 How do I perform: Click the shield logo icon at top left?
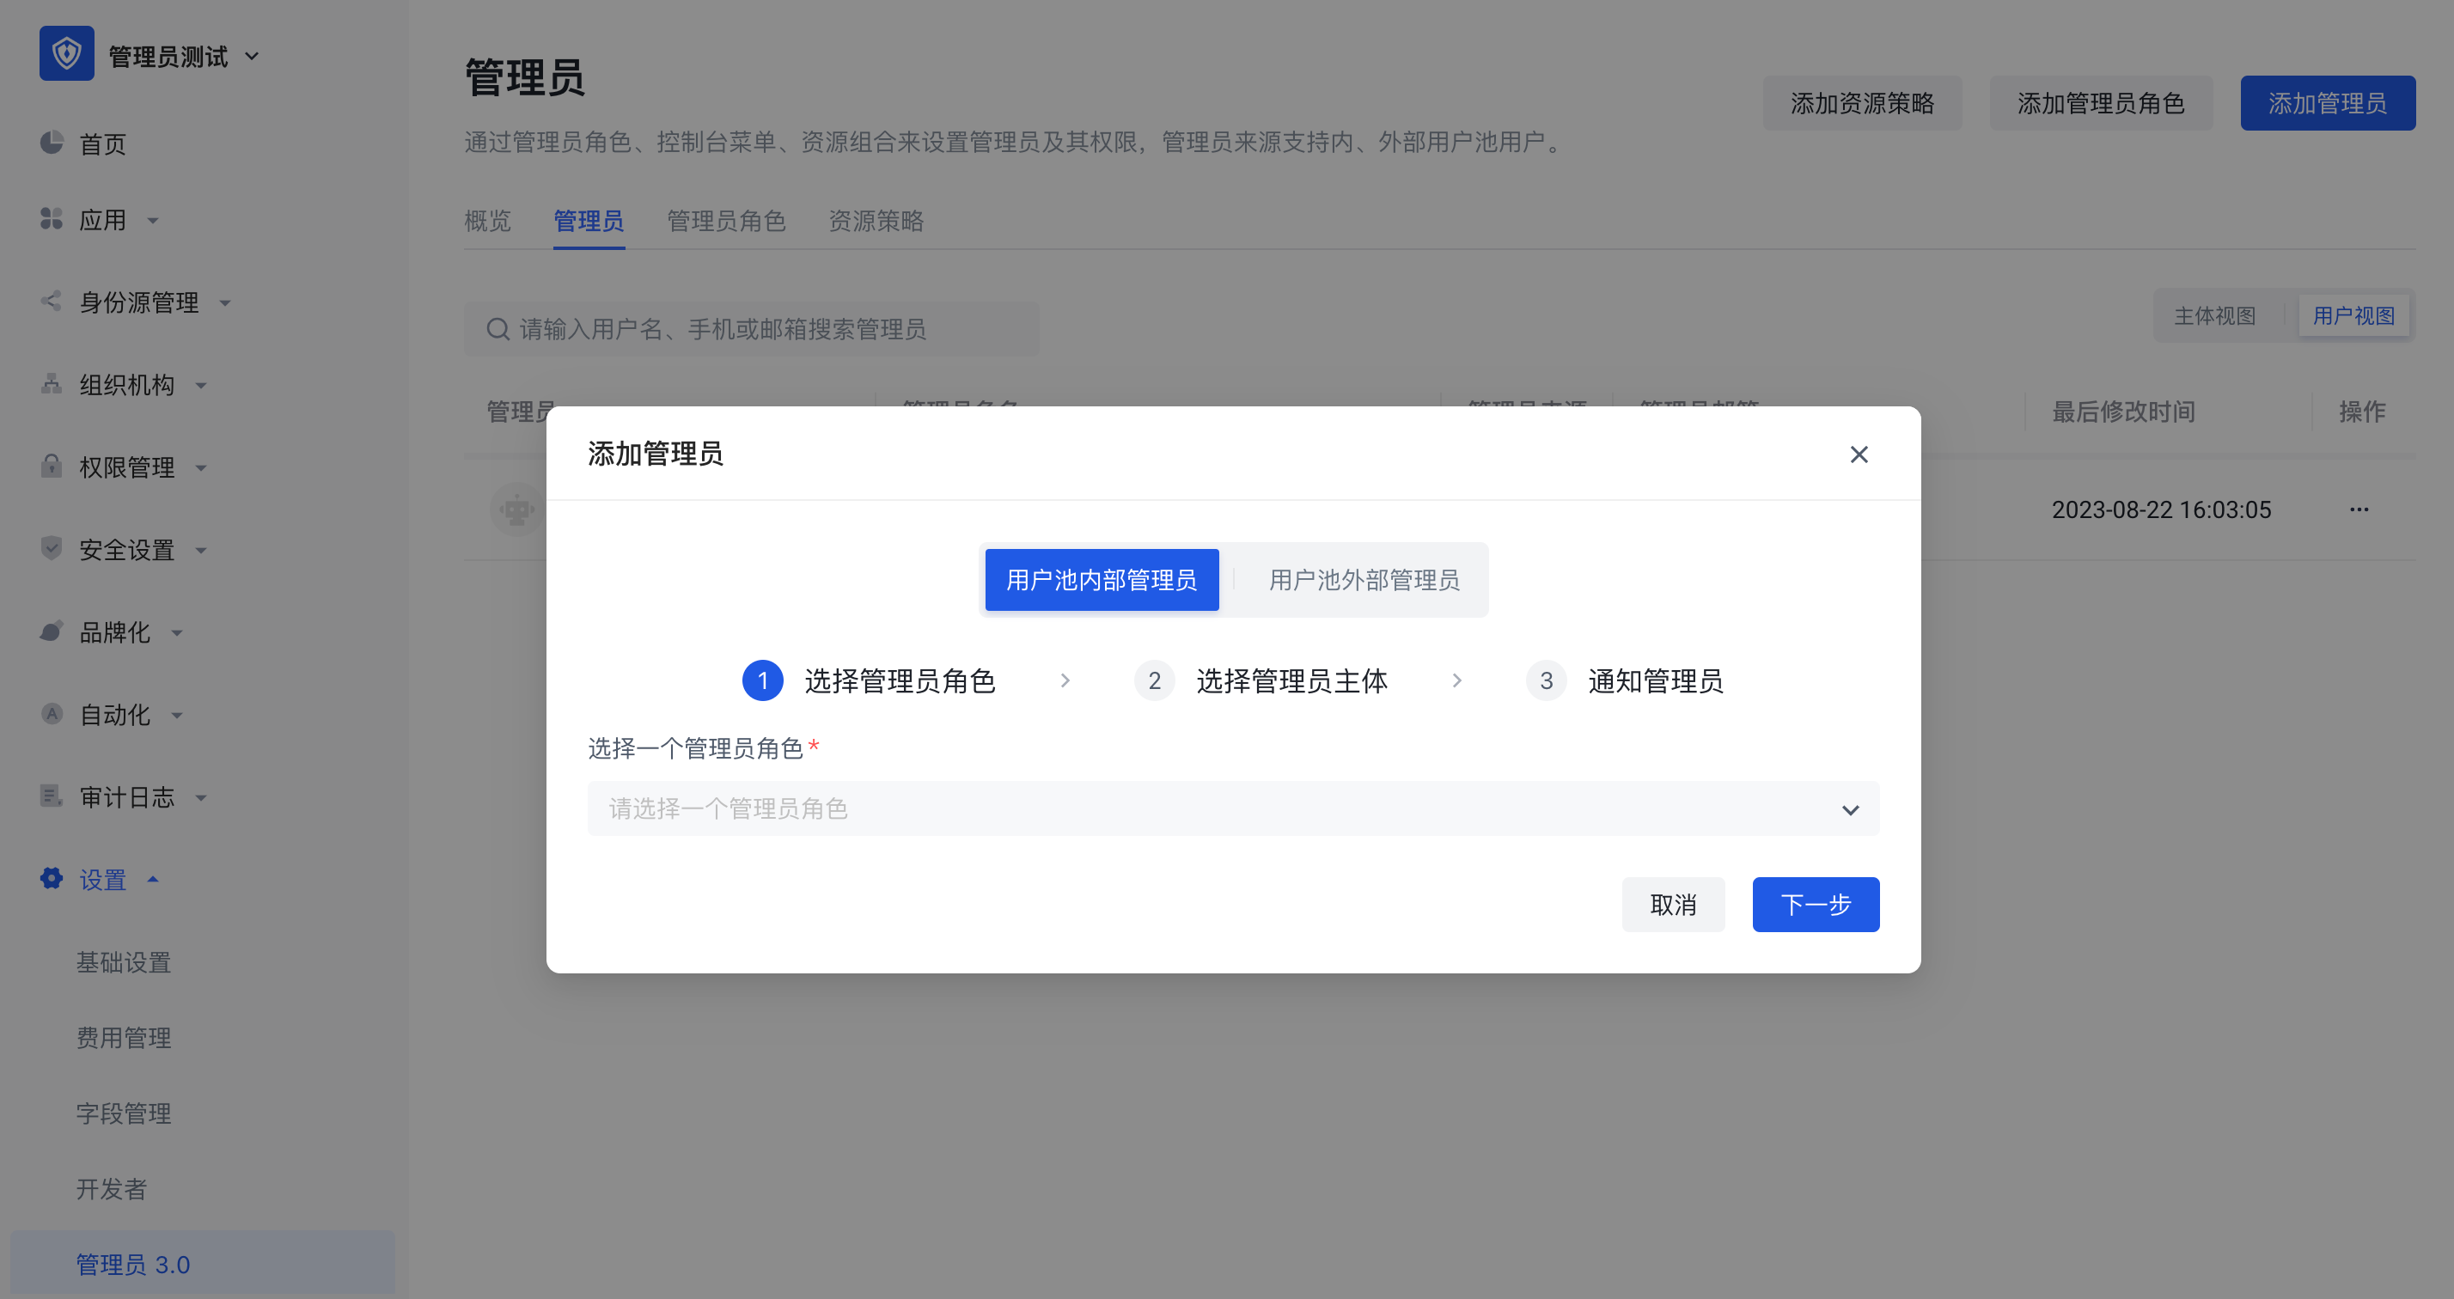coord(67,54)
